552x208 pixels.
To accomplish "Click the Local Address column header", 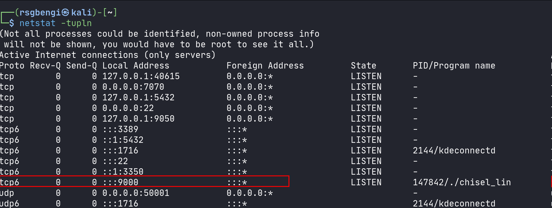I will coord(135,65).
